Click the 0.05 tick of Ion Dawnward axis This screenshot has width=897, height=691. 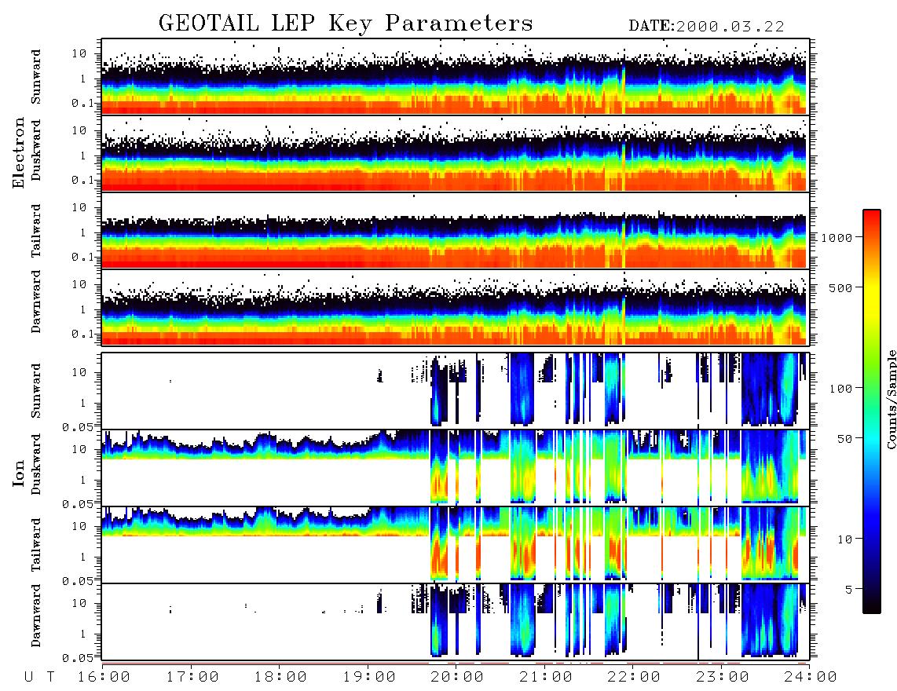click(77, 658)
